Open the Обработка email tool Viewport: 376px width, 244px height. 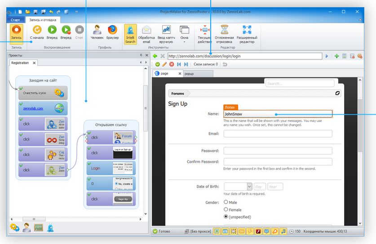(x=146, y=31)
